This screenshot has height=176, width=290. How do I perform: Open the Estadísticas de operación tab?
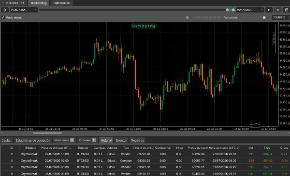pos(33,141)
